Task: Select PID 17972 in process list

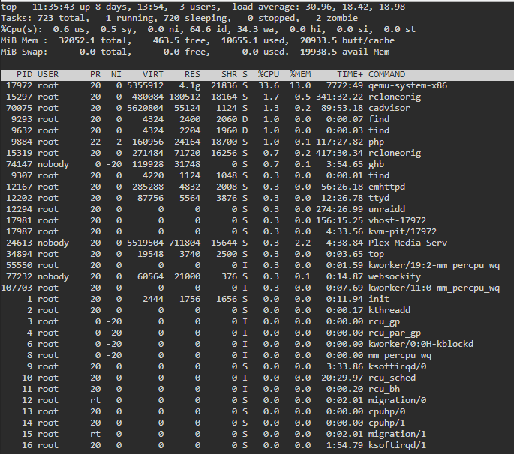Action: click(20, 85)
